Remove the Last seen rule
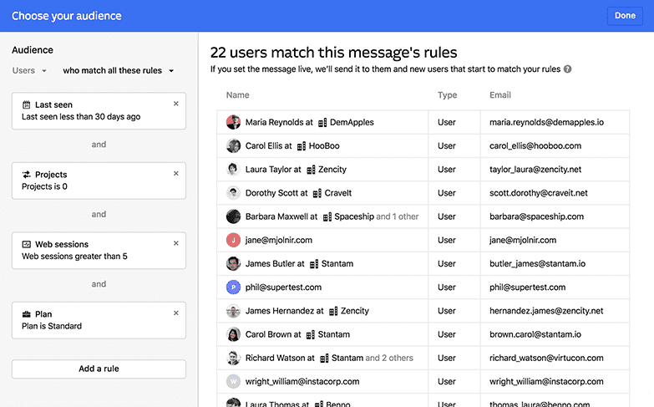The height and width of the screenshot is (407, 654). point(175,104)
